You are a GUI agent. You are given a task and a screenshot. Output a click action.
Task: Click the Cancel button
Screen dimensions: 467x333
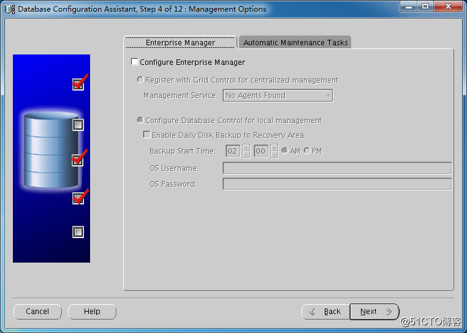click(x=37, y=312)
